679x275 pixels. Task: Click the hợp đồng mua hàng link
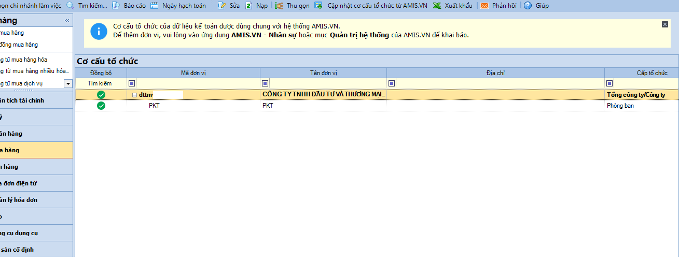pos(19,45)
